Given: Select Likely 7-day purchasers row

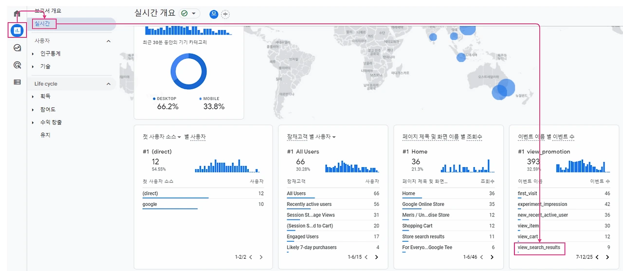Looking at the screenshot, I should tap(333, 248).
